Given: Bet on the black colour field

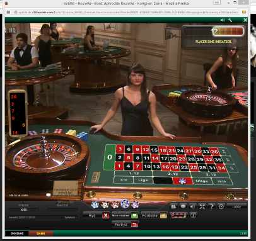Looking at the screenshot, I should coord(163,181).
